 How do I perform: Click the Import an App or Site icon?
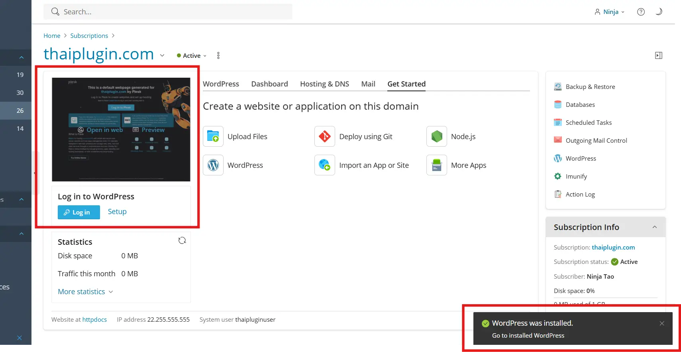pos(325,165)
